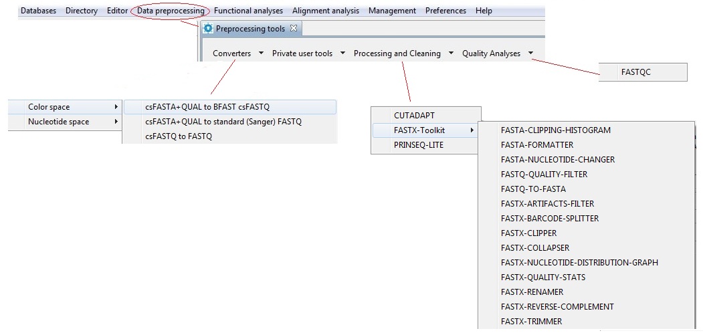Expand the Nucleotide space submenu arrow
This screenshot has height=333, width=703.
[116, 122]
